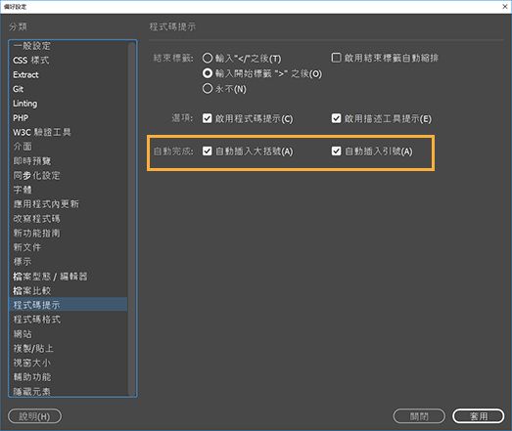Select the 新功能指南 category
This screenshot has width=512, height=431.
tap(69, 233)
